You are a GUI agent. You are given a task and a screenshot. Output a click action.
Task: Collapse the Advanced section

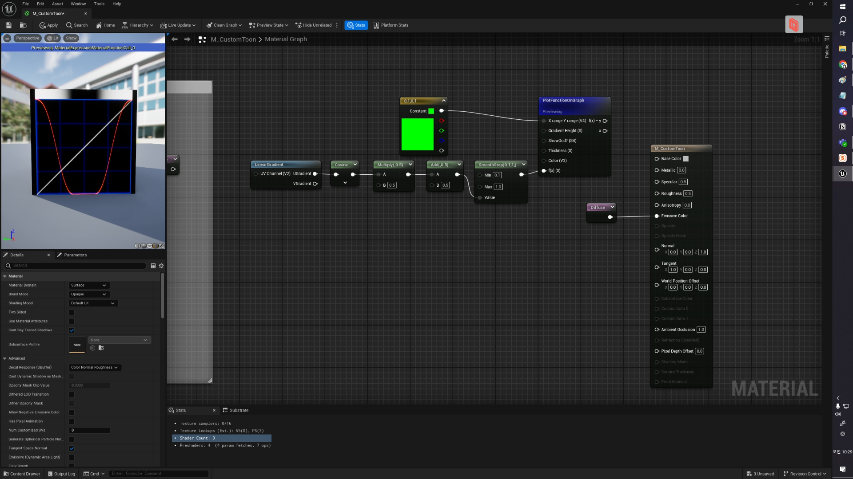click(5, 358)
